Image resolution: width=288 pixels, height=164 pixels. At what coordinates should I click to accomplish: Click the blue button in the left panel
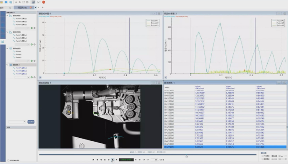[x=31, y=122]
